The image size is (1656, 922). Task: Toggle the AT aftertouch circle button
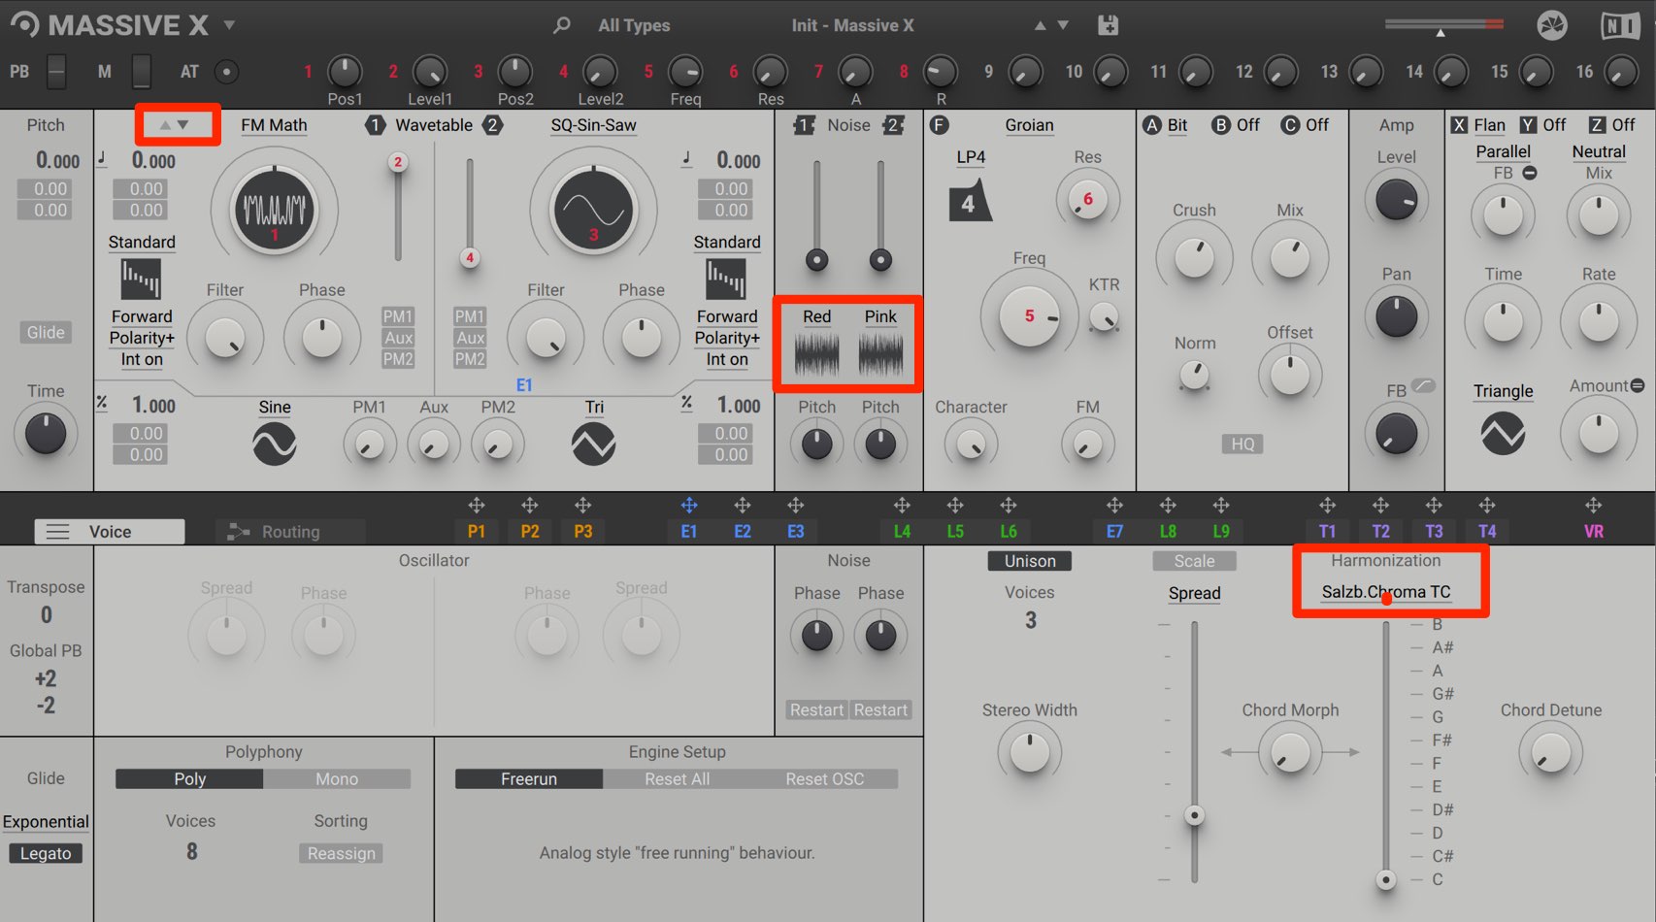226,71
